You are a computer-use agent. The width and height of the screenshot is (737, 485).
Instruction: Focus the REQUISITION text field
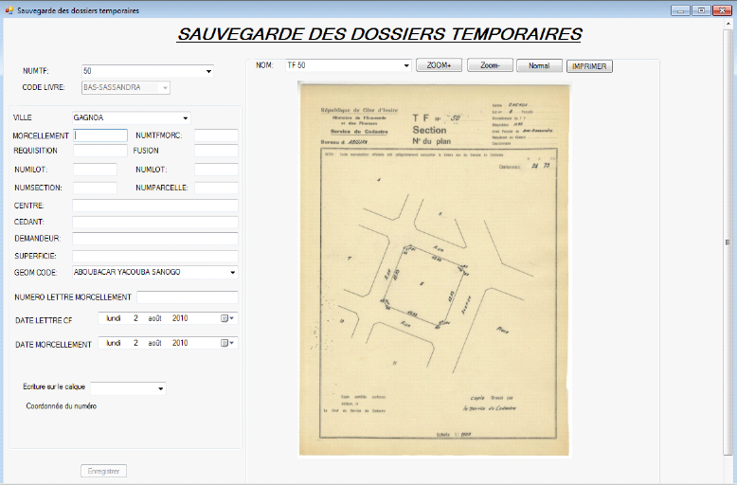[x=99, y=151]
